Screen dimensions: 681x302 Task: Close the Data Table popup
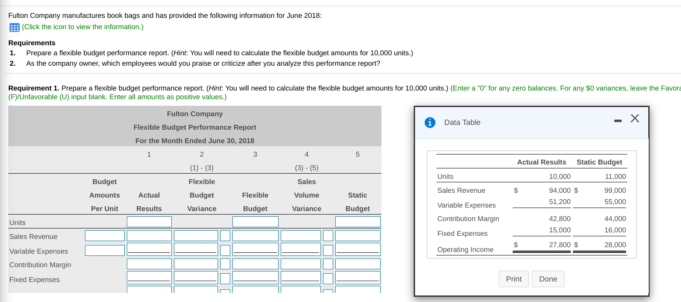(635, 119)
